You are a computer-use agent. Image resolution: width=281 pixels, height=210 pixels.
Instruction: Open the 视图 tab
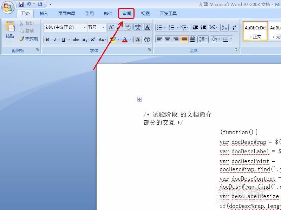(145, 14)
